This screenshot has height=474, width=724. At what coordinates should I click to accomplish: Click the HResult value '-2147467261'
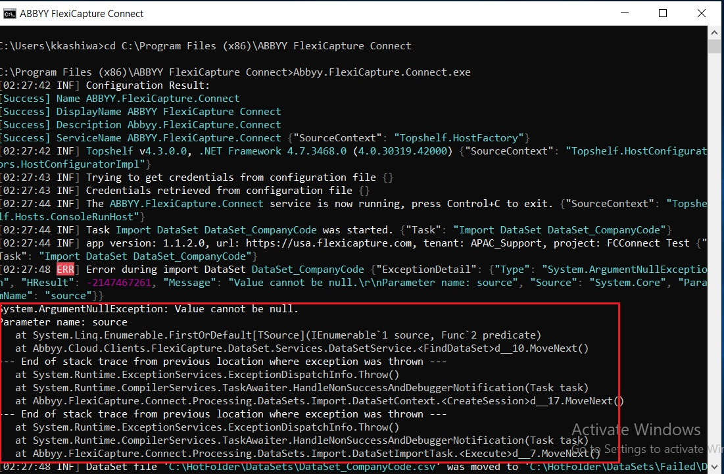(x=118, y=283)
